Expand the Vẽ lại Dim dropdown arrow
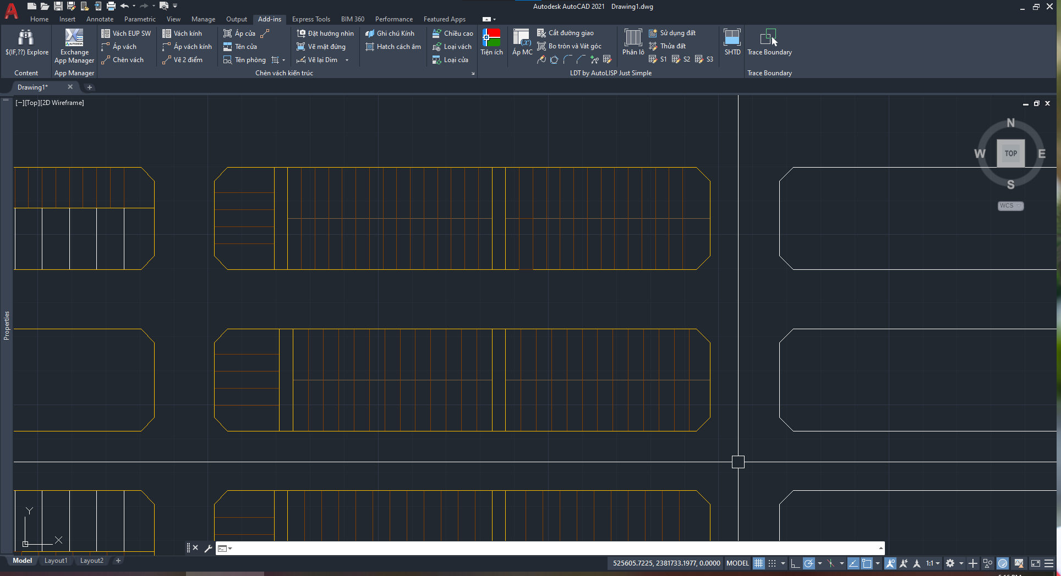Image resolution: width=1061 pixels, height=576 pixels. tap(347, 60)
